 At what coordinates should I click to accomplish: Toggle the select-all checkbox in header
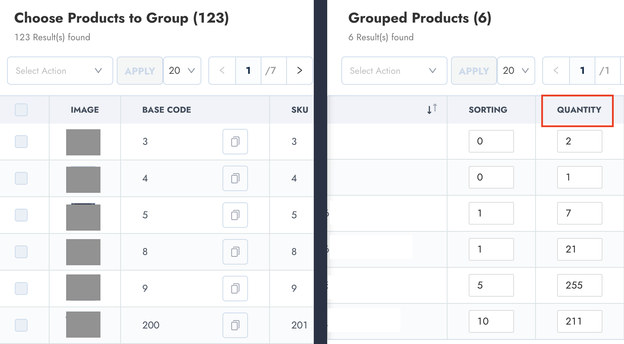pos(21,110)
